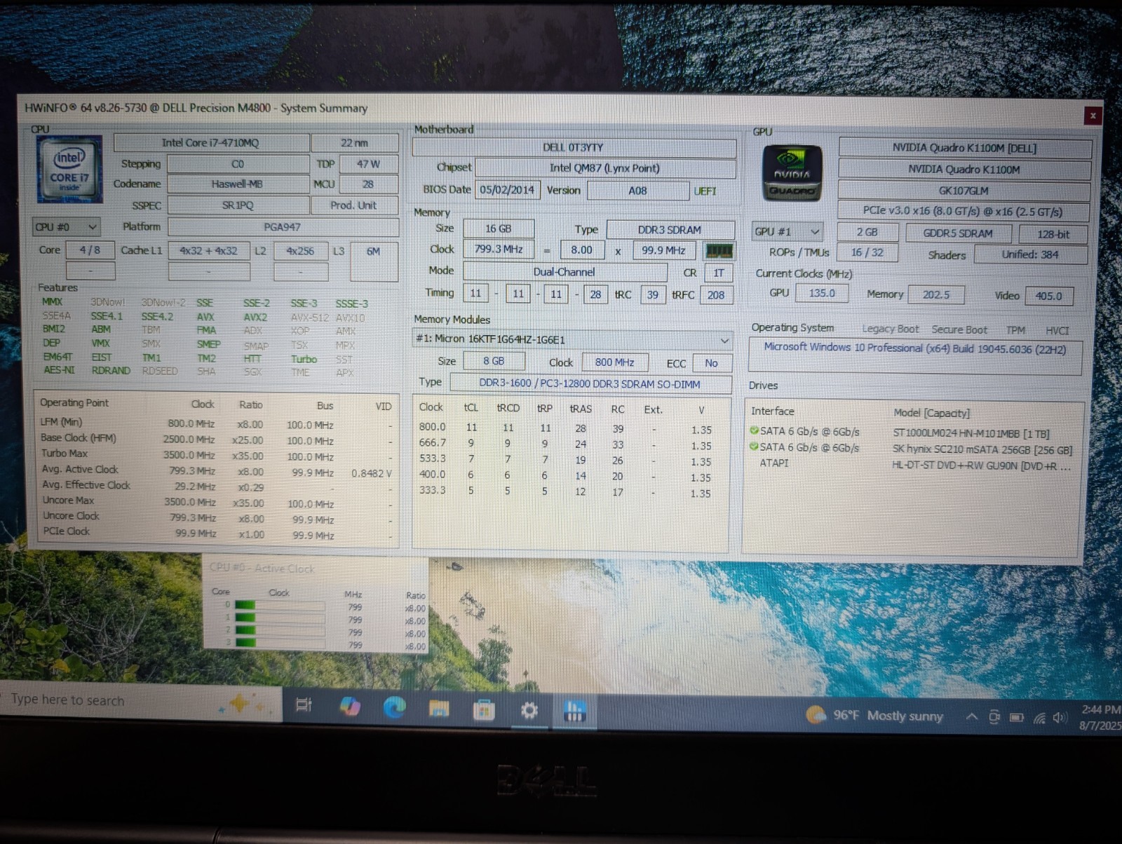Click the TPM indicator label
Screen dimensions: 1122x844
point(1015,330)
